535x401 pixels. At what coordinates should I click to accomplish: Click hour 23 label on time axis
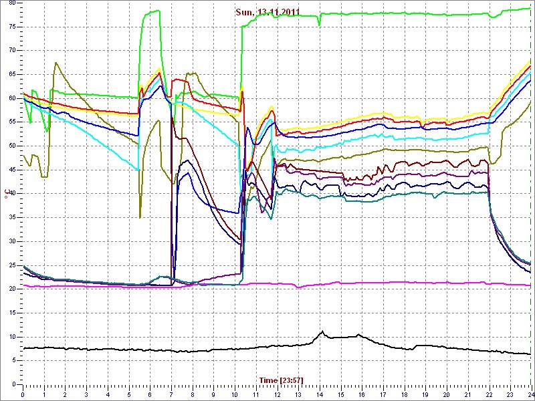511,394
